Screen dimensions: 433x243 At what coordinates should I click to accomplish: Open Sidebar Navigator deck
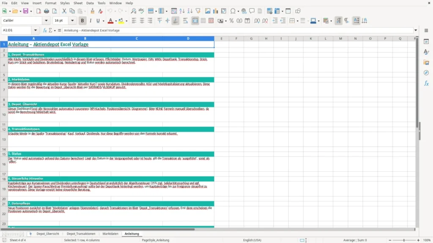click(x=426, y=73)
